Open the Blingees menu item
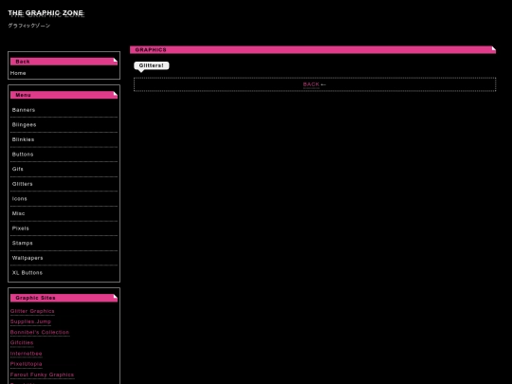The image size is (512, 384). 64,125
